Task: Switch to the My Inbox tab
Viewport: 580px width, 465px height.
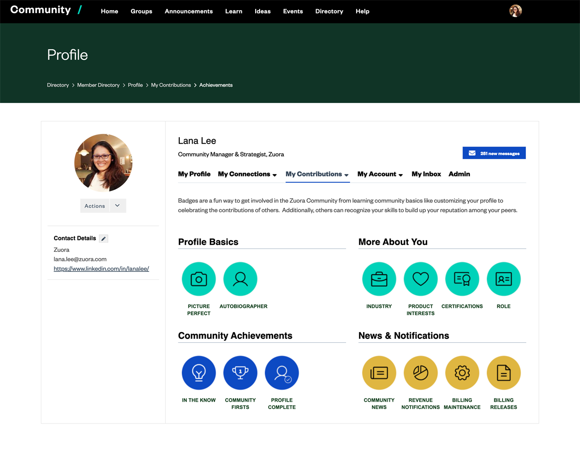Action: click(426, 174)
